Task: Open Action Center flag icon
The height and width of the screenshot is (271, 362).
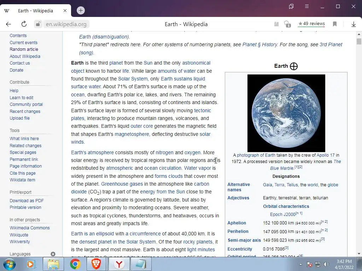Action: pos(309,264)
